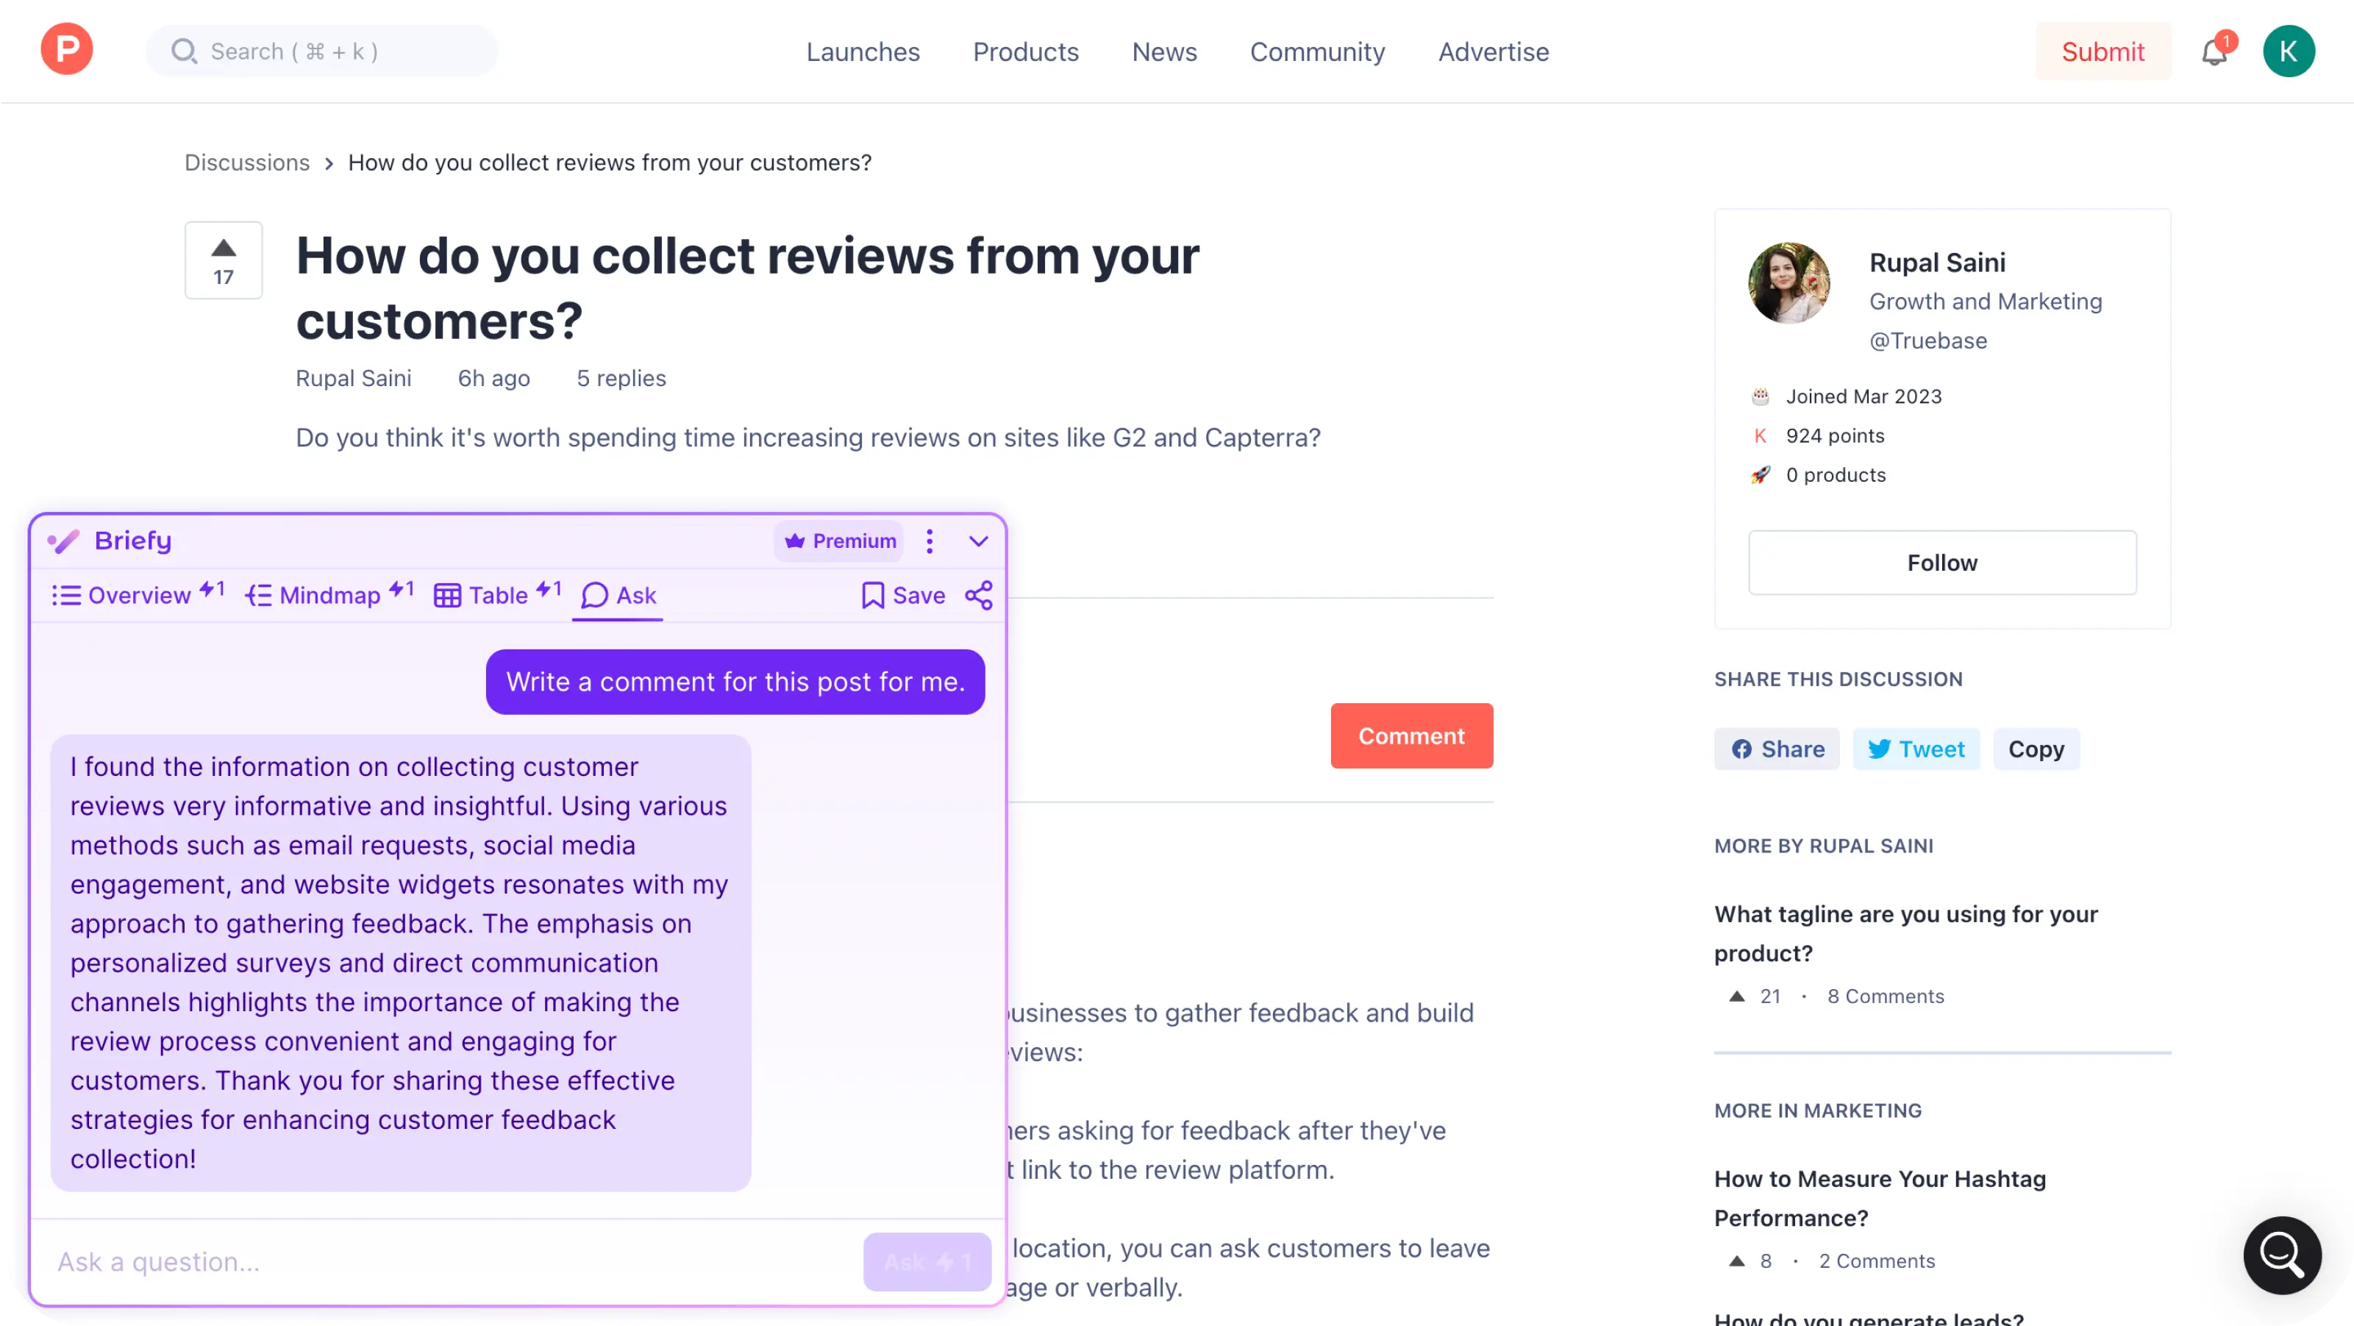The width and height of the screenshot is (2354, 1326).
Task: Click the "924 points" text
Action: click(1834, 436)
